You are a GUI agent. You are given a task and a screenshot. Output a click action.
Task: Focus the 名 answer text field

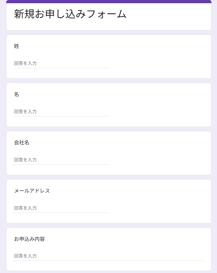61,112
